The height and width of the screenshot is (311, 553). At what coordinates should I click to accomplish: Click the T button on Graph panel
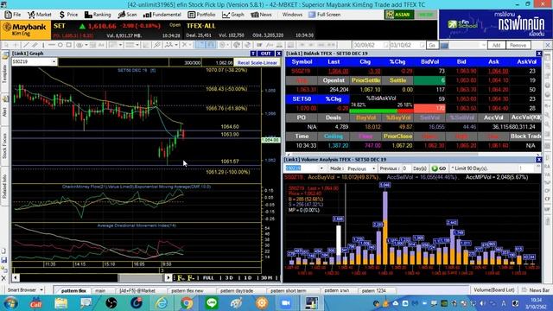coord(253,54)
